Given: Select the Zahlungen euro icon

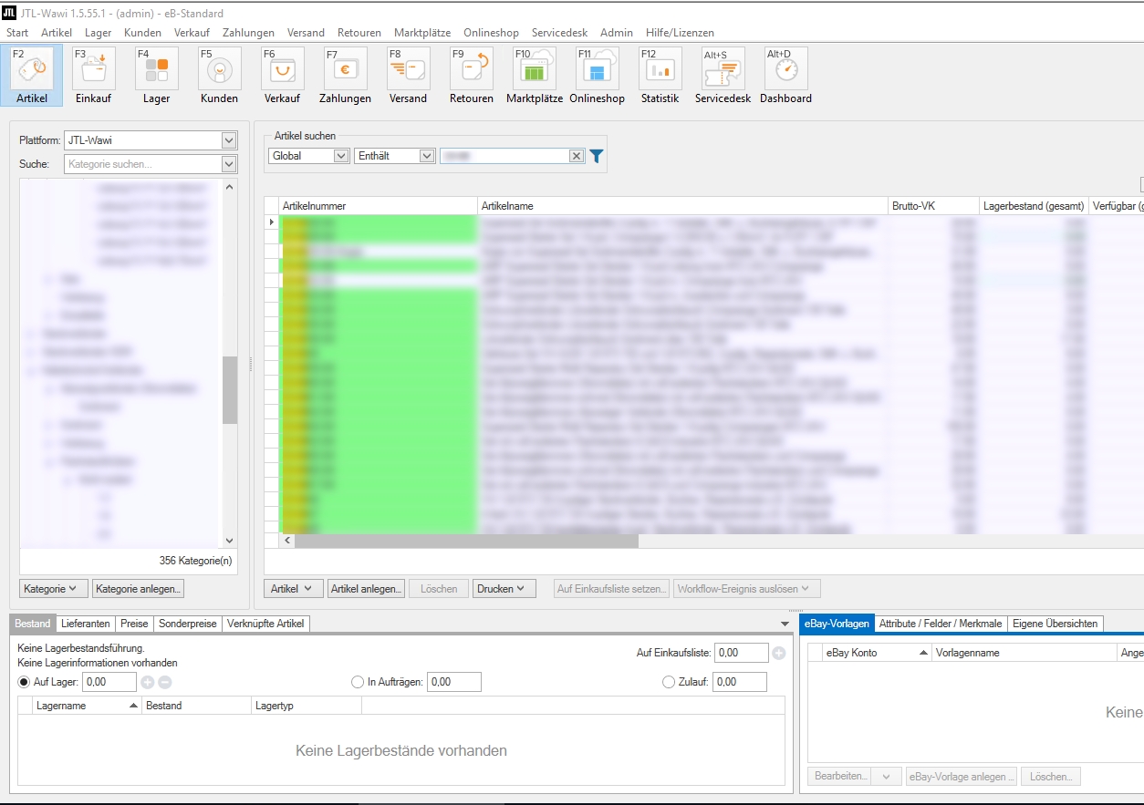Looking at the screenshot, I should click(x=345, y=69).
